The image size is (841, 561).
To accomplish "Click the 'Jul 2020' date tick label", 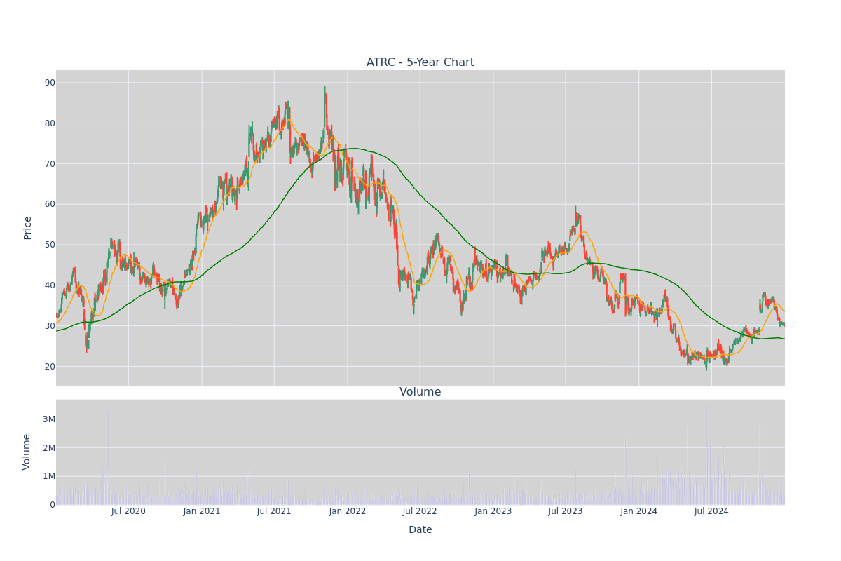I will (x=128, y=511).
